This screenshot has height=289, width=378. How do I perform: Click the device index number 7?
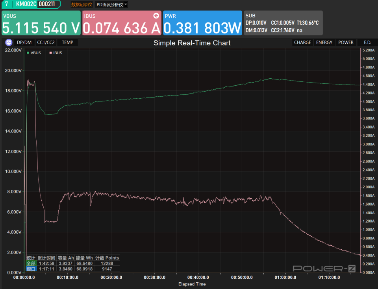pyautogui.click(x=7, y=4)
